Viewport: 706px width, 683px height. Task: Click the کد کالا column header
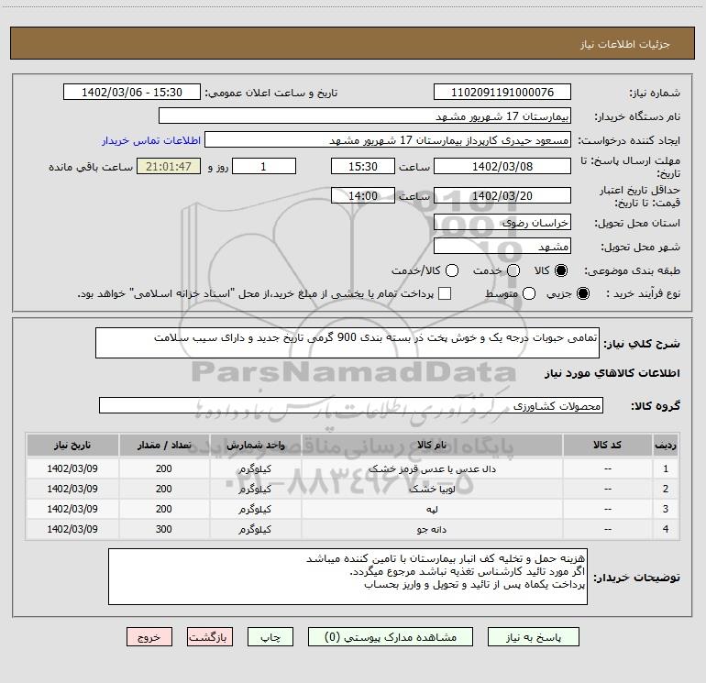pyautogui.click(x=607, y=446)
